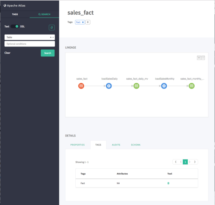Go to next page with single-right arrow
This screenshot has width=215, height=205.
(x=190, y=162)
